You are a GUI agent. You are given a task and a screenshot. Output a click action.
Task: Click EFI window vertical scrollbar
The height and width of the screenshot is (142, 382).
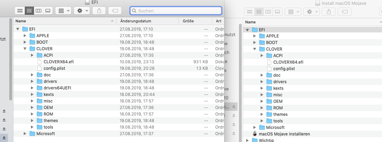[x=10, y=60]
